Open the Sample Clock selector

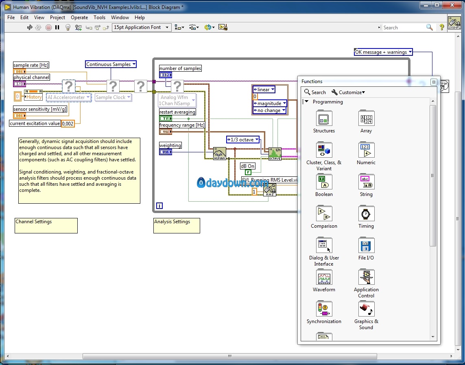click(x=113, y=97)
